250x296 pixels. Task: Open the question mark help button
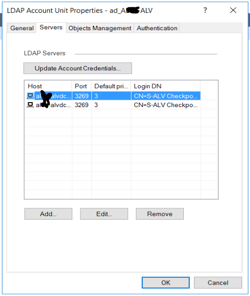coord(205,10)
